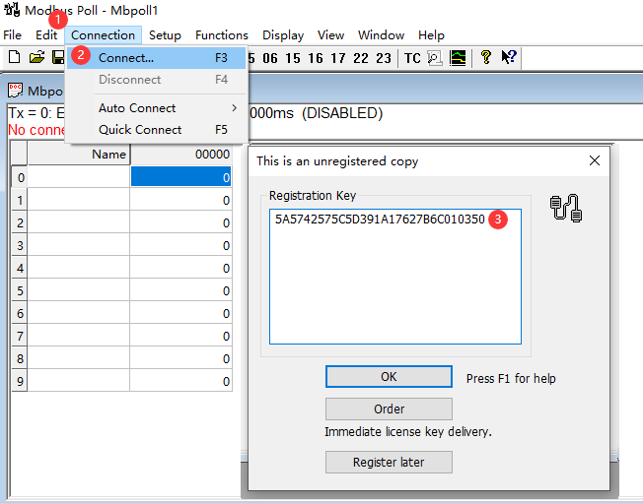Screen dimensions: 643x503
Task: Select the value cell in row 9
Action: pos(180,381)
